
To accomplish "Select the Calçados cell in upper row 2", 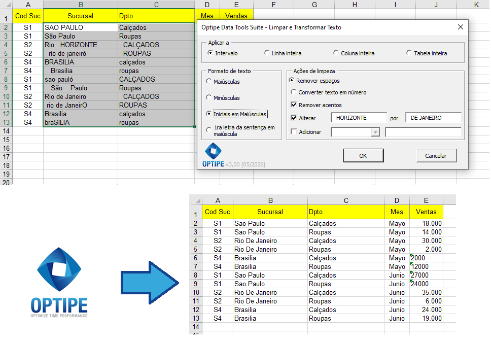I will pos(156,27).
